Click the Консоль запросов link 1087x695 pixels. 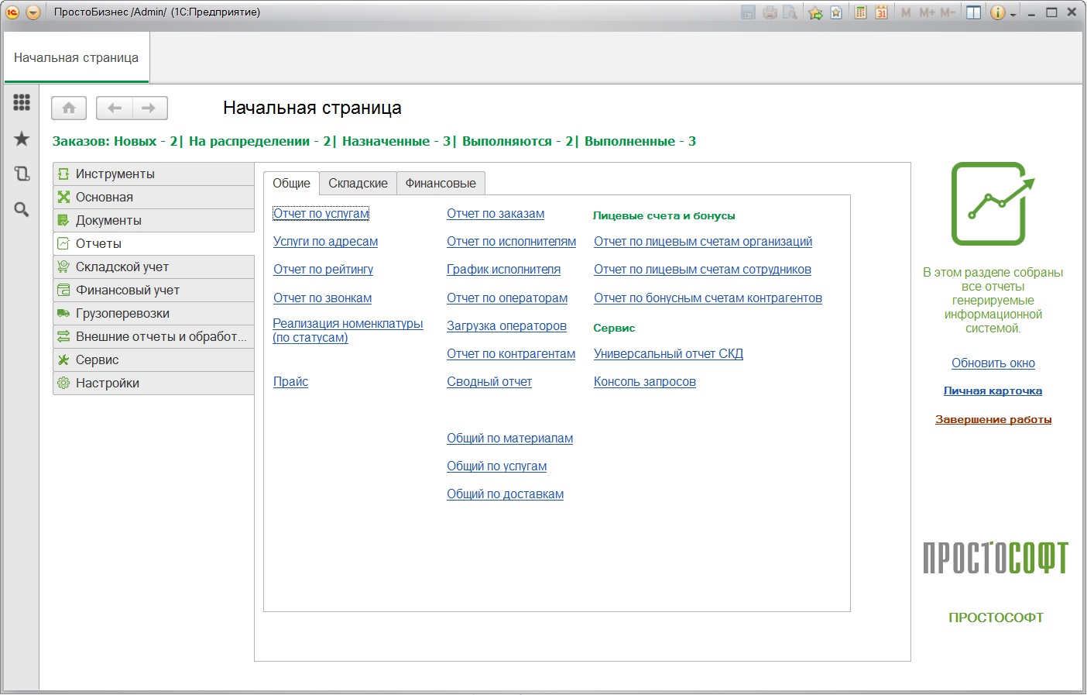tap(644, 382)
